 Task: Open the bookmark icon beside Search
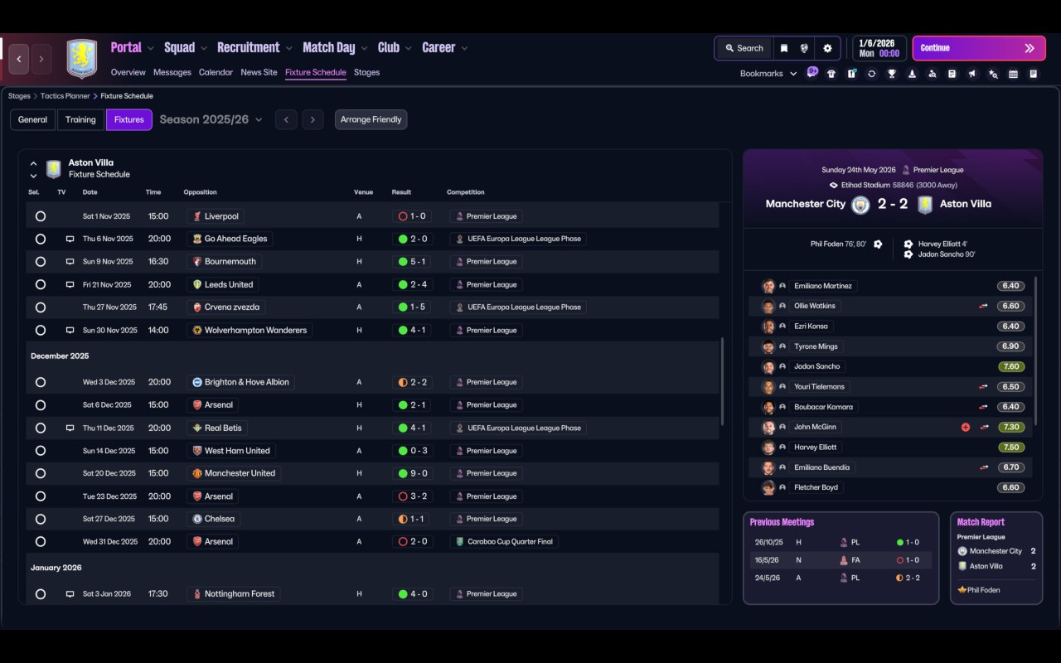pos(784,48)
